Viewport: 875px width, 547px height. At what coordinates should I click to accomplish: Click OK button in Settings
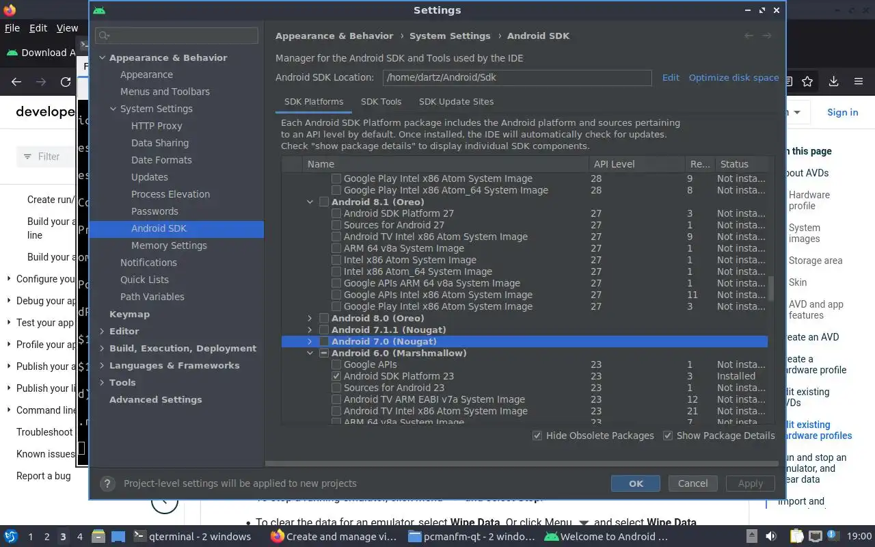click(x=636, y=483)
